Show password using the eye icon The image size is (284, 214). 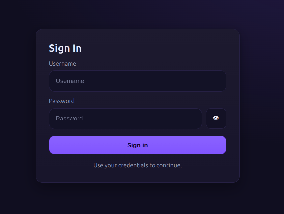(x=216, y=118)
